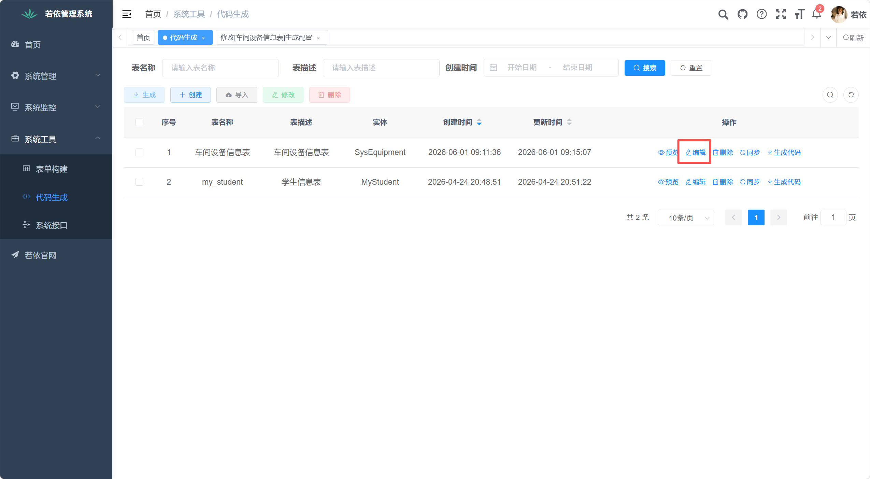Open the layout font size icon
This screenshot has height=479, width=870.
799,14
